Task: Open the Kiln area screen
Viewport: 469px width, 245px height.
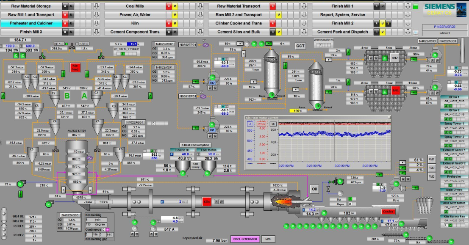Action: point(135,23)
